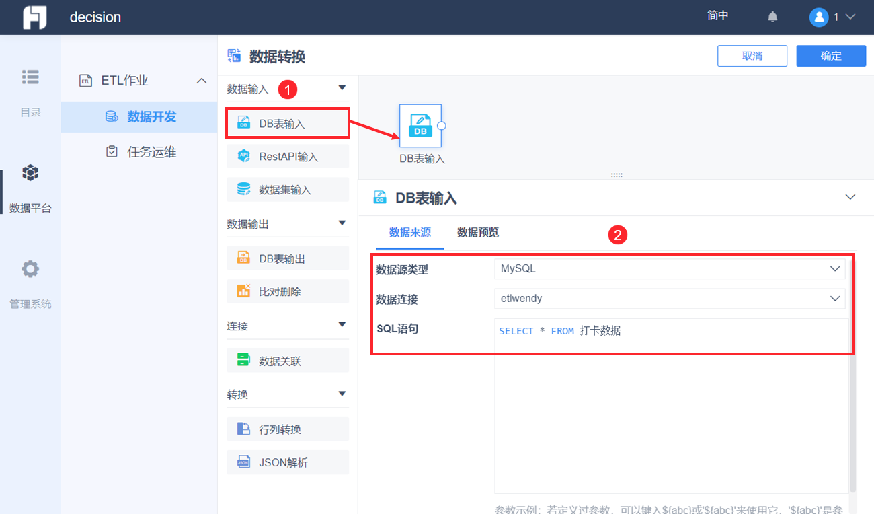Click the 数据开发 database icon
The width and height of the screenshot is (874, 514).
tap(112, 117)
